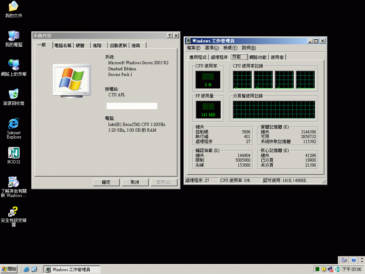
Task: Select the 效能 tab in Task Manager
Action: pyautogui.click(x=238, y=57)
